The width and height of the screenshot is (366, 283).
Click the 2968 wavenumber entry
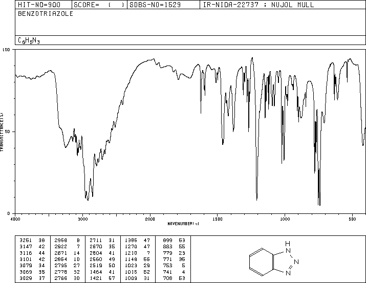[61, 241]
